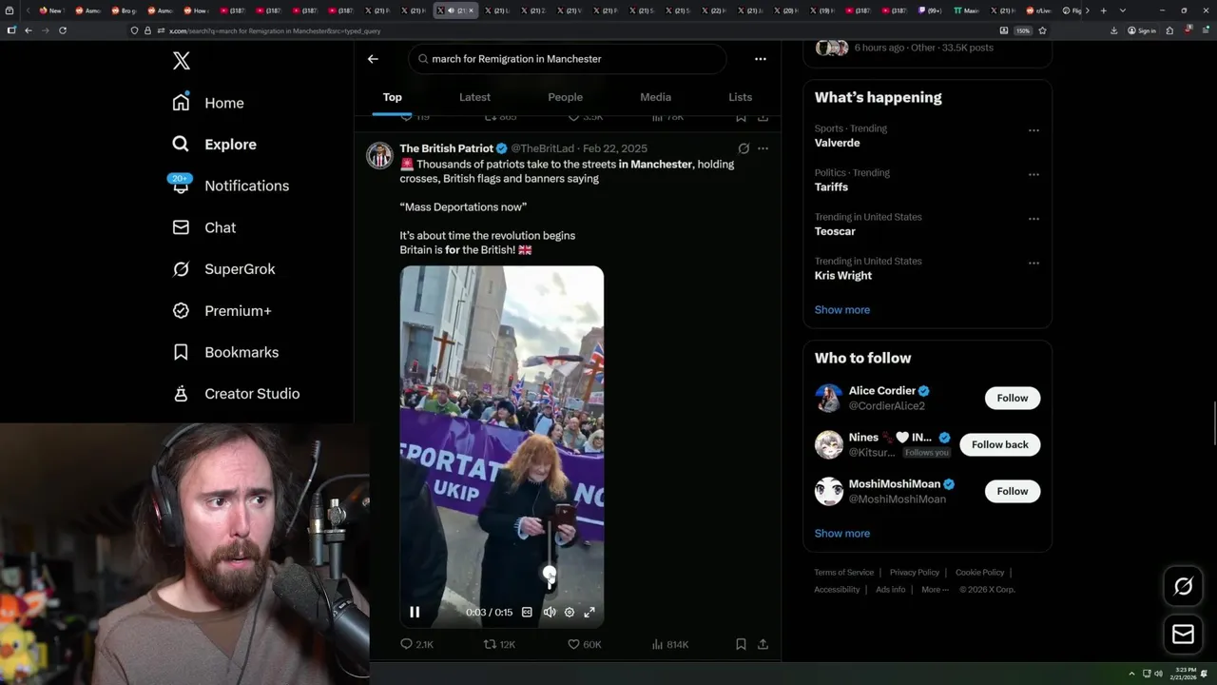Focus the search query input field
Screen dimensions: 1217x685
point(568,59)
